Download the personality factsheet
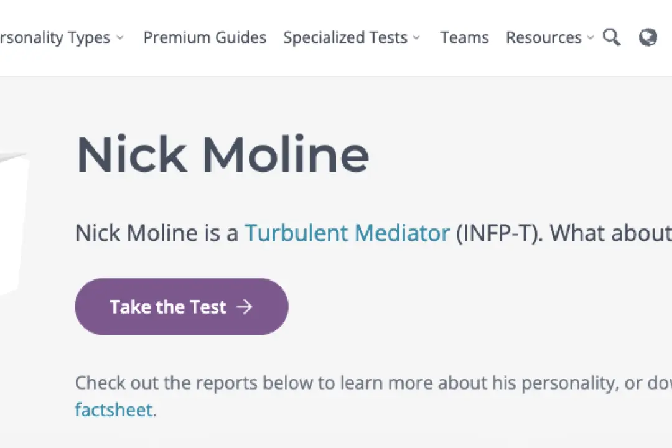672x448 pixels. tap(114, 409)
